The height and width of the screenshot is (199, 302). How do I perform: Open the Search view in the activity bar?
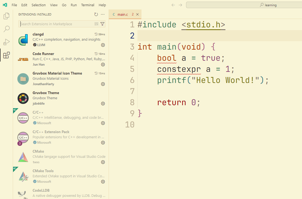(6, 29)
